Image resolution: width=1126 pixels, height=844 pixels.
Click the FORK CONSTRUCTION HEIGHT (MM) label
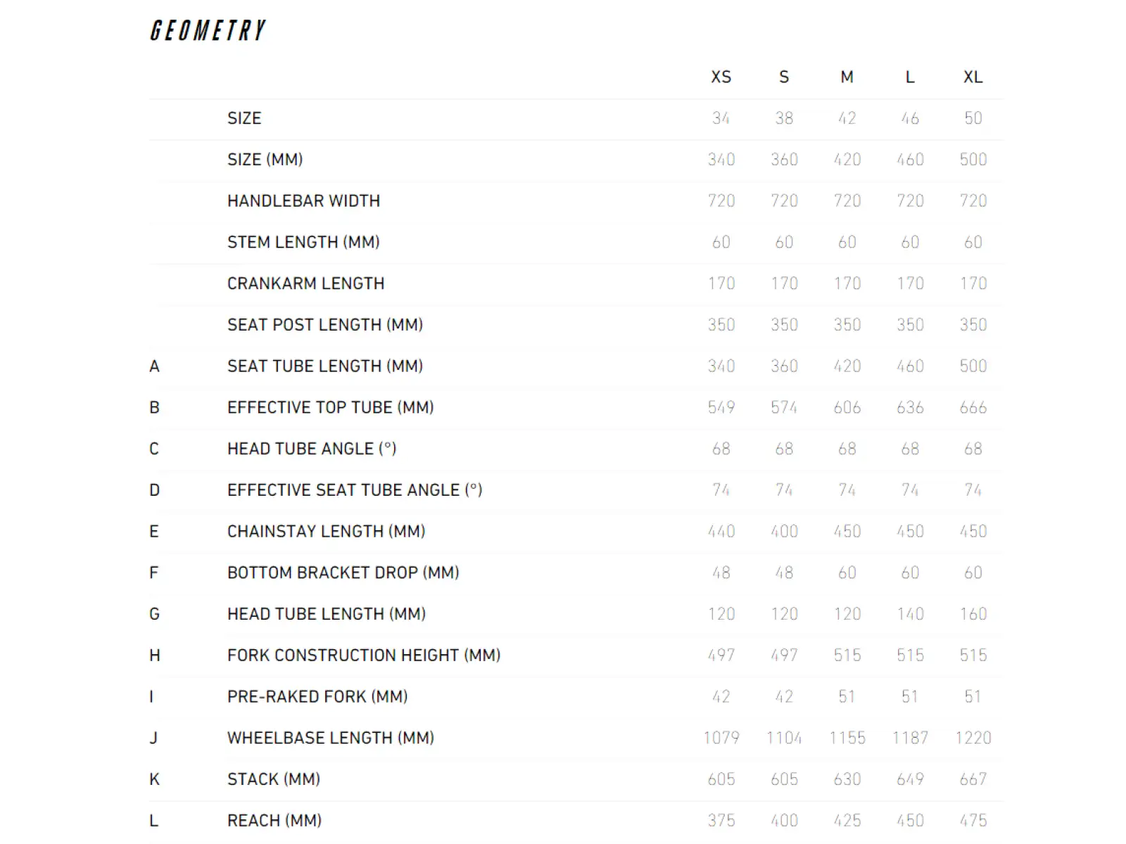pos(364,656)
